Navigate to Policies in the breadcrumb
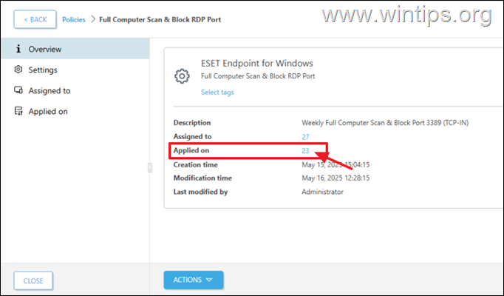Viewport: 504px width, 296px height. coord(72,19)
